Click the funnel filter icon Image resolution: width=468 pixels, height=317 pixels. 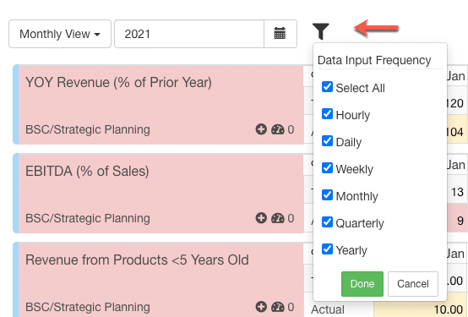click(320, 31)
